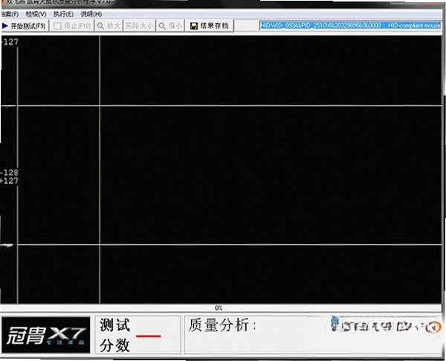
Task: Click the 质量分析 quality analysis panel
Action: tap(313, 335)
